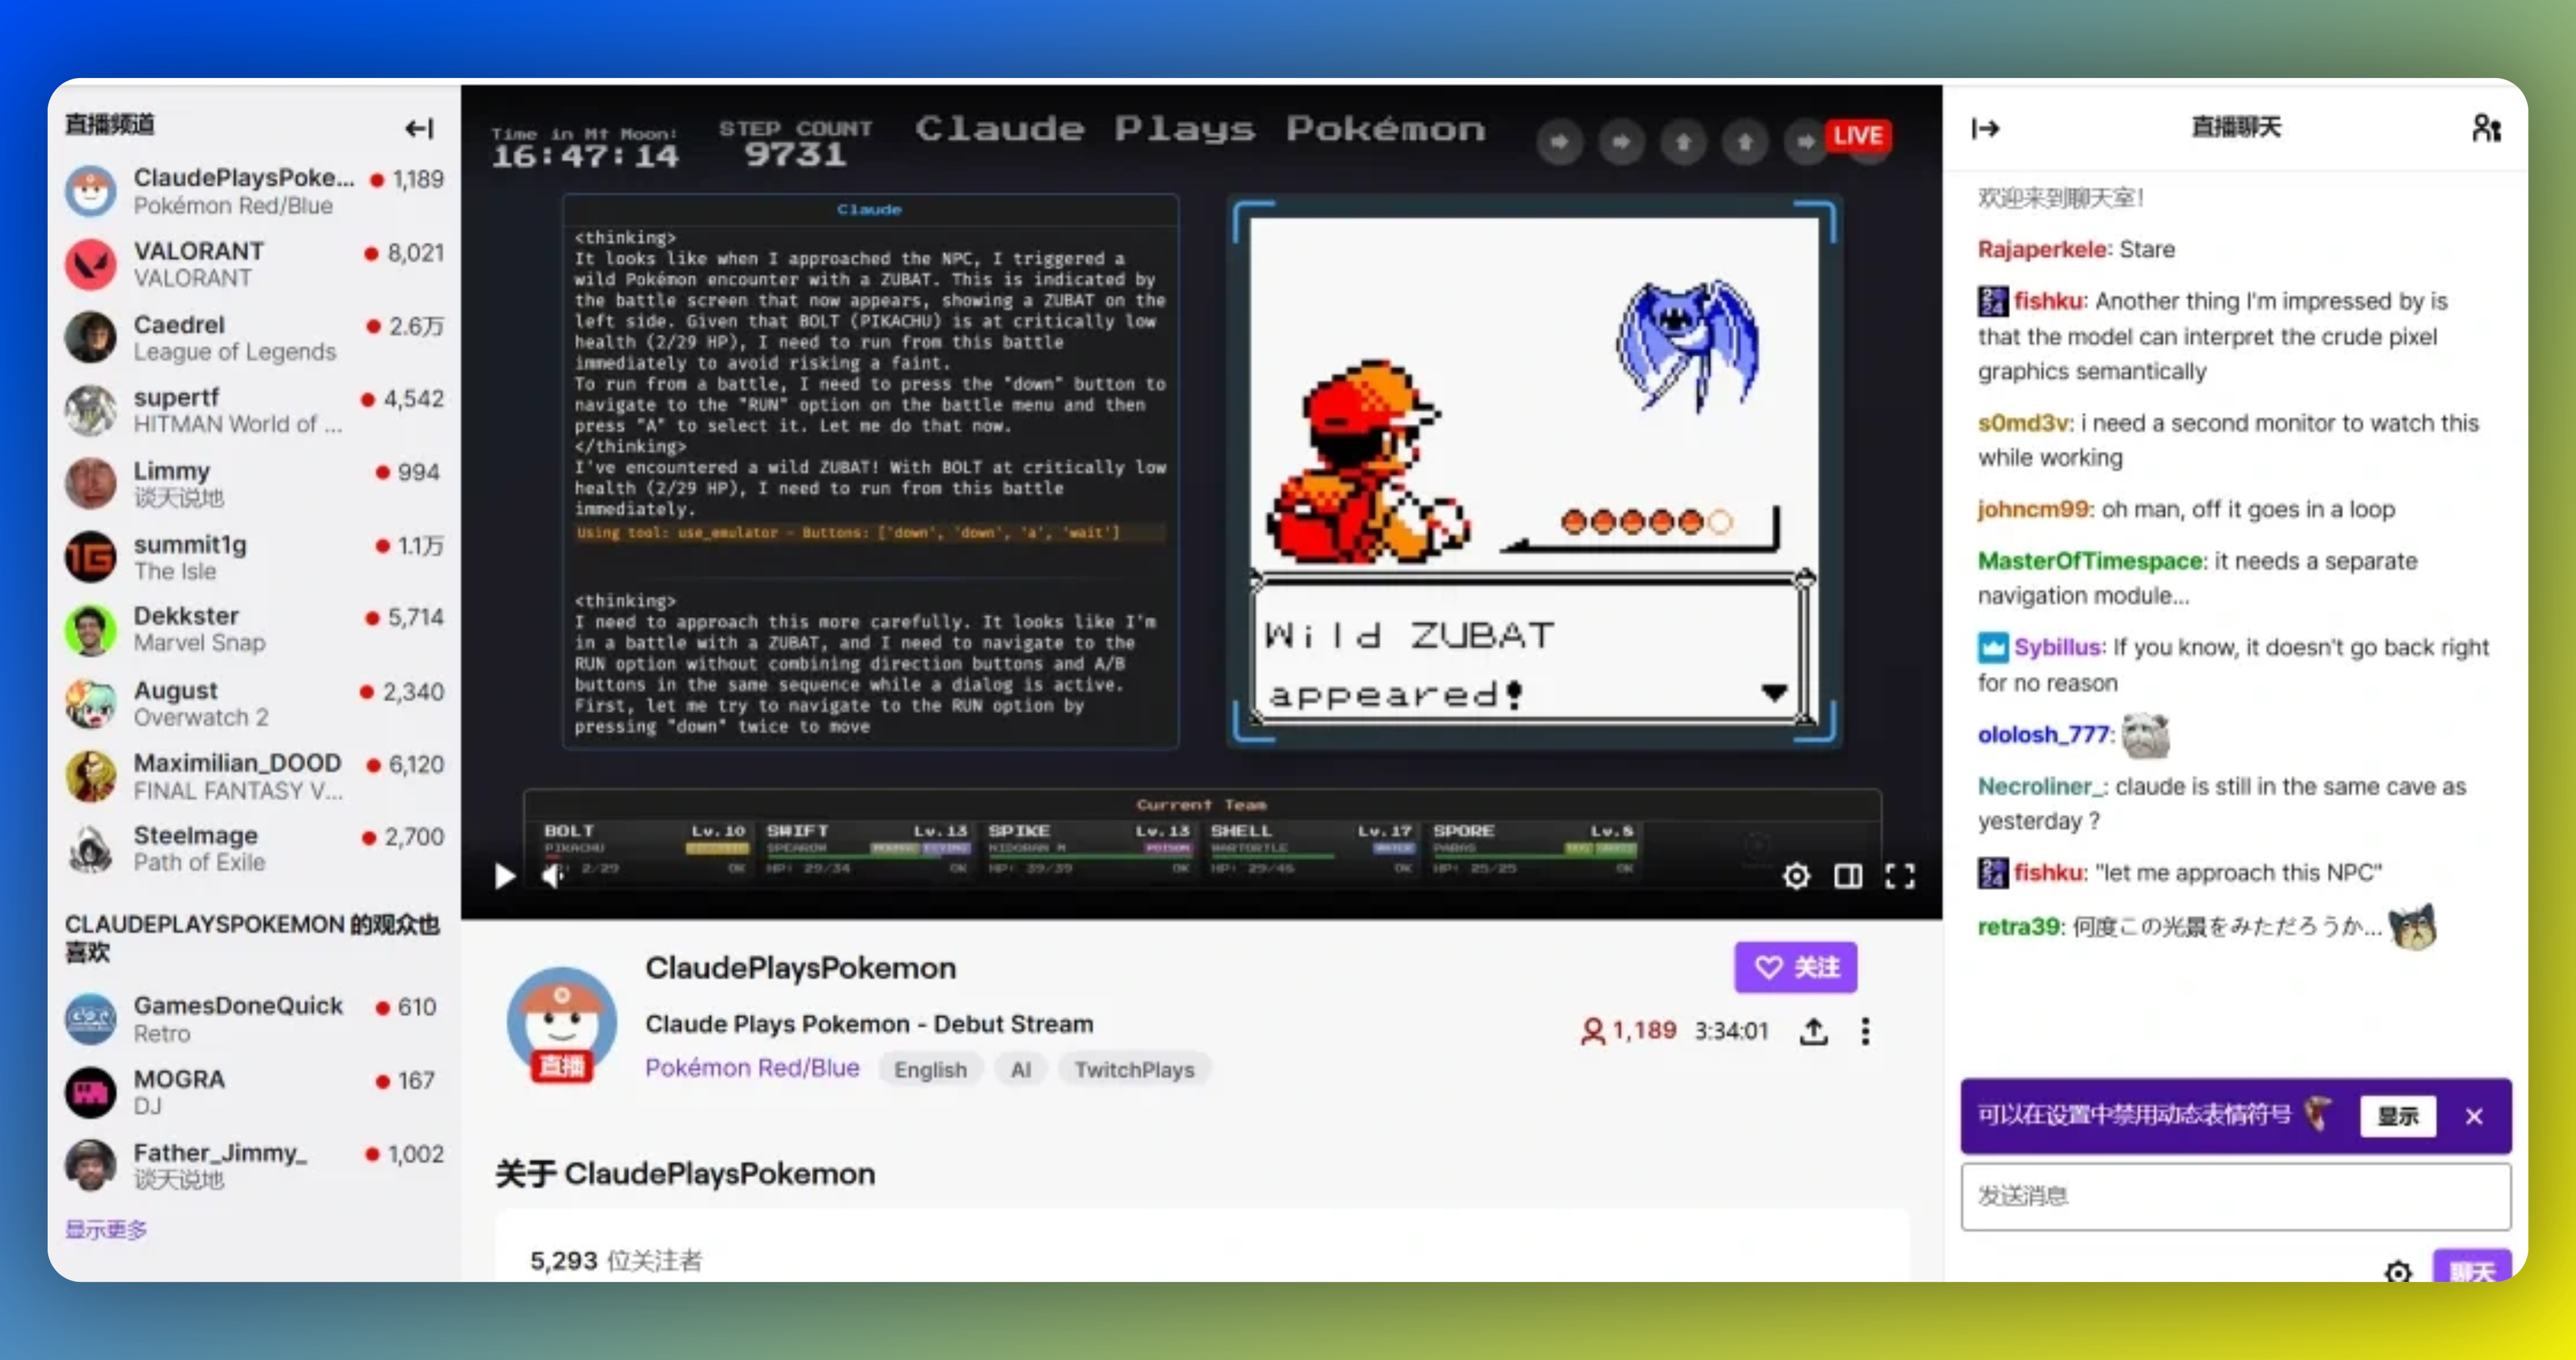Follow ClaudePlaysPokemon with heart button
This screenshot has width=2576, height=1360.
click(x=1795, y=967)
